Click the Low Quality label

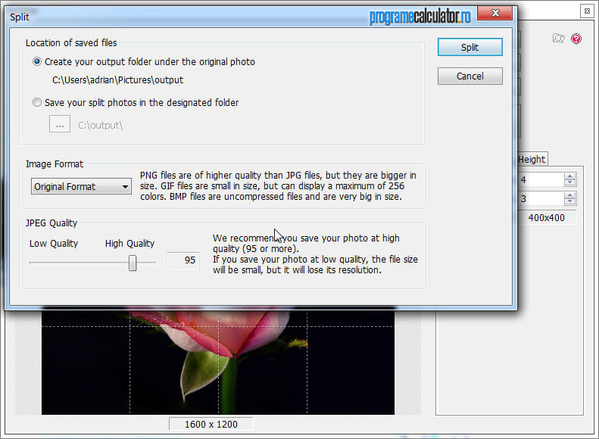54,244
